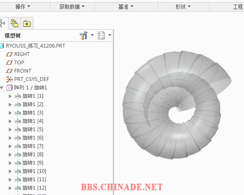
Task: Click the revolve icon of 旋转1 [11]
Action: (x=18, y=180)
